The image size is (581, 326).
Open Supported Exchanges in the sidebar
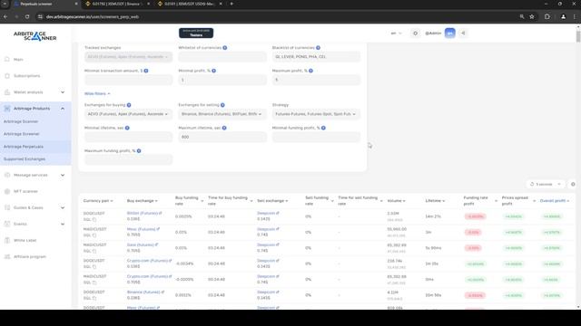[25, 159]
